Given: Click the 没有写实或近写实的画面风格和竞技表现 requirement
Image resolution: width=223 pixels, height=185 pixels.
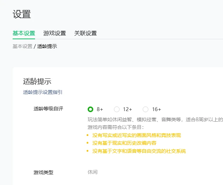Looking at the screenshot, I should pos(137,135).
